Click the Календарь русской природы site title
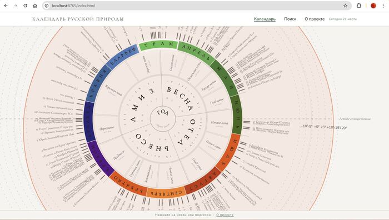The height and width of the screenshot is (220, 389). (x=78, y=19)
